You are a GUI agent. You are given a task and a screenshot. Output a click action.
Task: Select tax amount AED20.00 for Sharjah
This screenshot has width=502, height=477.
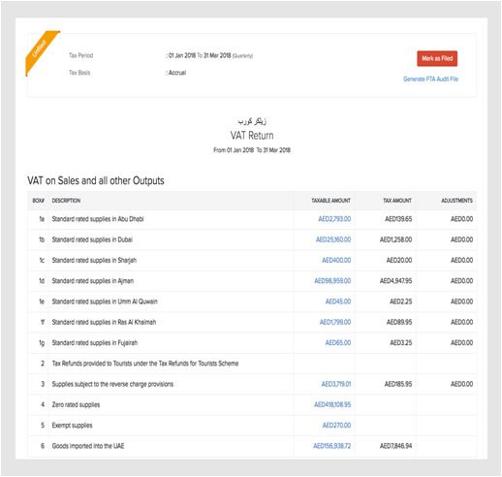399,261
